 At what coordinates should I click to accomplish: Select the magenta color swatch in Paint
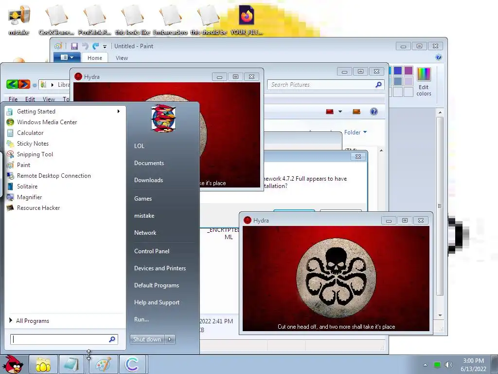coord(409,71)
